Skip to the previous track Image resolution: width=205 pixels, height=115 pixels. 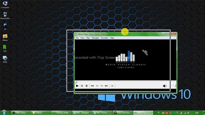92,86
